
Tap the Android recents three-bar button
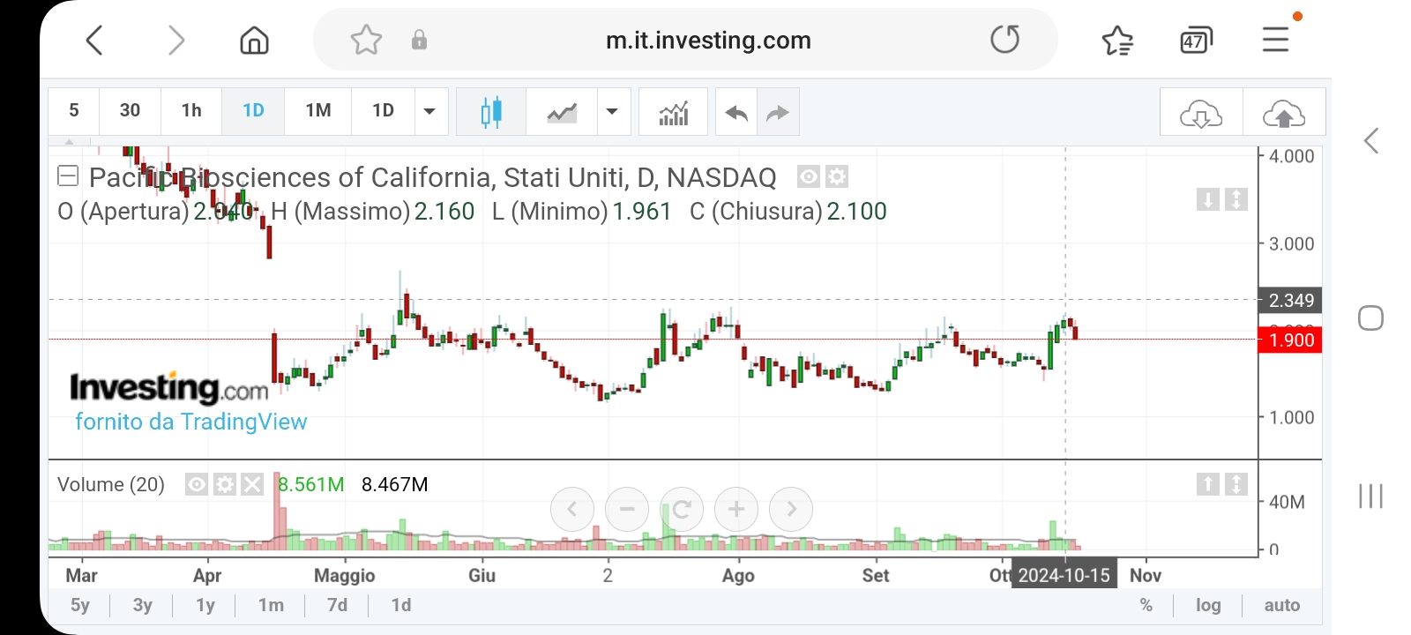coord(1370,496)
